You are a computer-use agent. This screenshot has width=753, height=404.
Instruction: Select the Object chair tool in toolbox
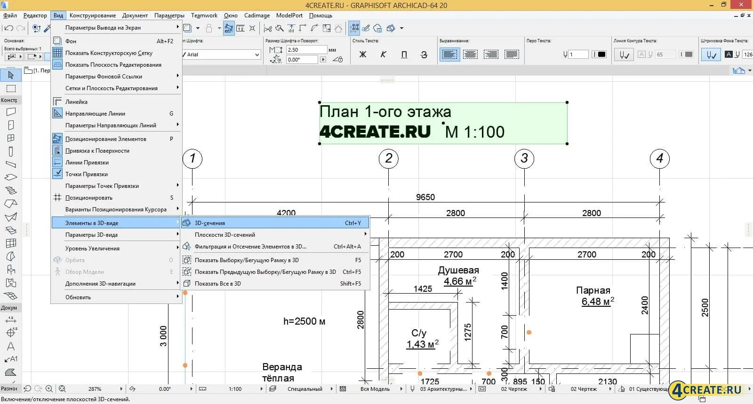(10, 270)
